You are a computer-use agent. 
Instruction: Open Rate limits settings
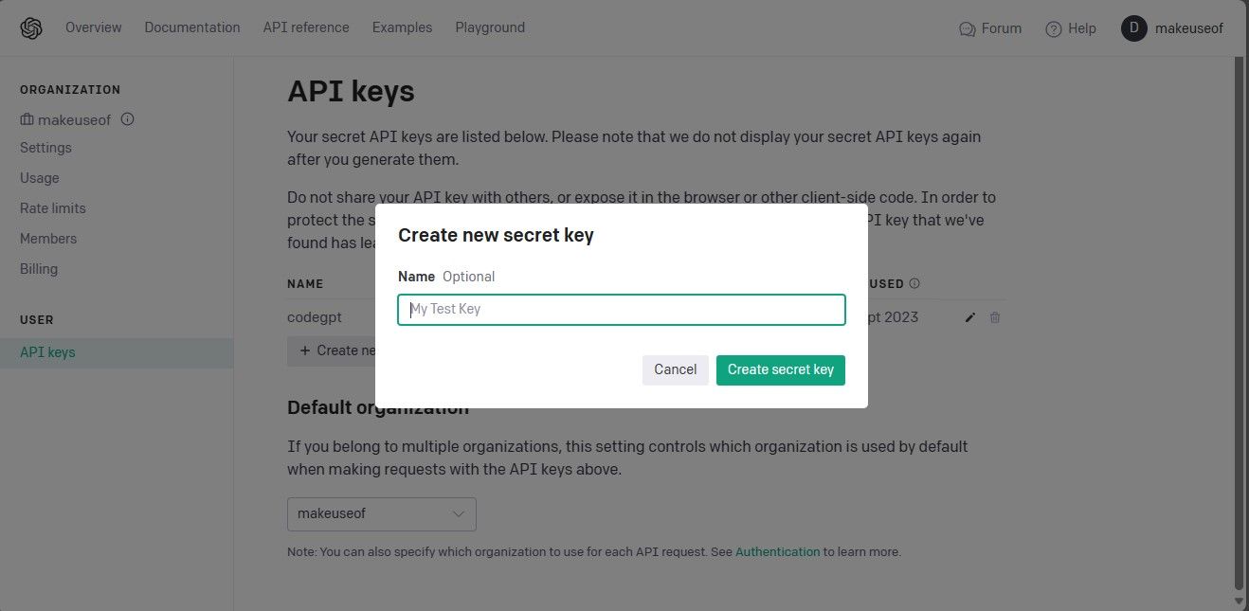(x=52, y=207)
